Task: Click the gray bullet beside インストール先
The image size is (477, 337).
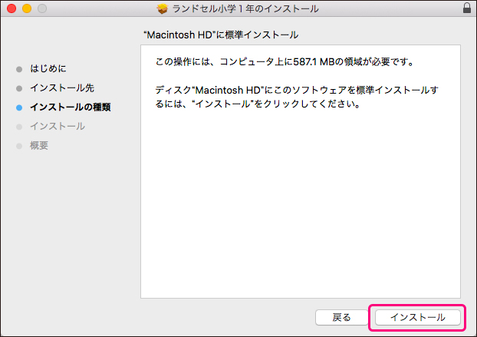Action: pyautogui.click(x=19, y=88)
